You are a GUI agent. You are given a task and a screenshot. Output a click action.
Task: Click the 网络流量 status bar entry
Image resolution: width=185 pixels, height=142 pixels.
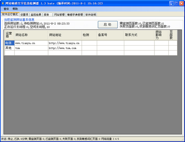pyautogui.click(x=110, y=139)
